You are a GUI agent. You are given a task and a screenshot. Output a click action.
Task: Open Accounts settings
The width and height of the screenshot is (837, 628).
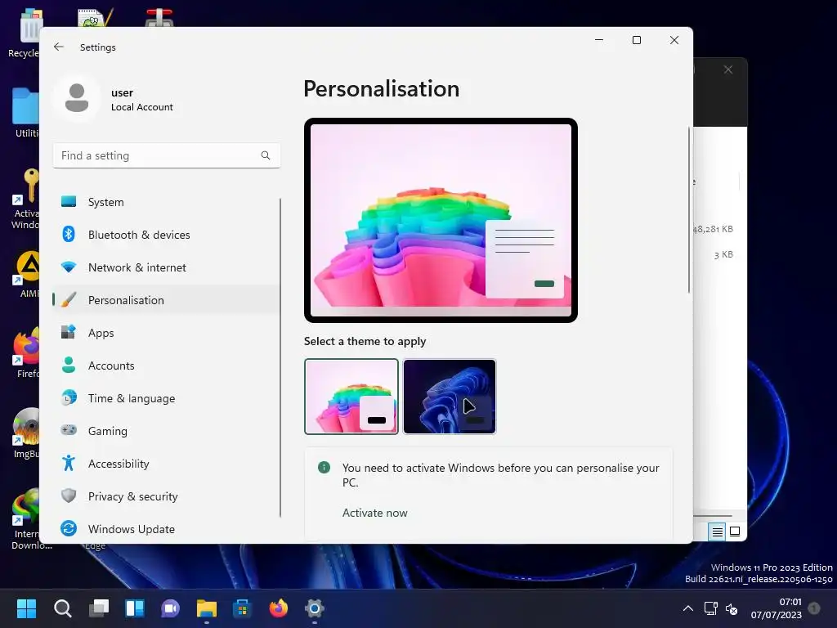pyautogui.click(x=166, y=366)
